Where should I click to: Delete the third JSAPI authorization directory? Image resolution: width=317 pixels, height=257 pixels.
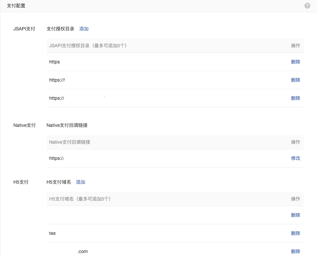click(x=295, y=98)
